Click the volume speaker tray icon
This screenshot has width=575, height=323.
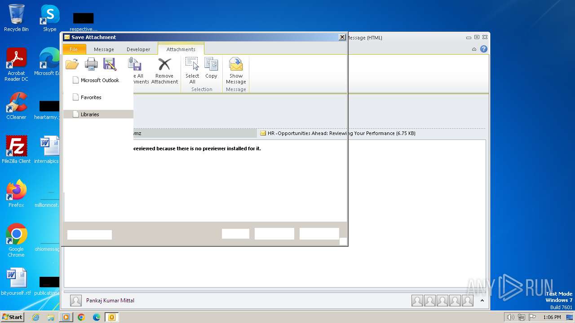511,317
